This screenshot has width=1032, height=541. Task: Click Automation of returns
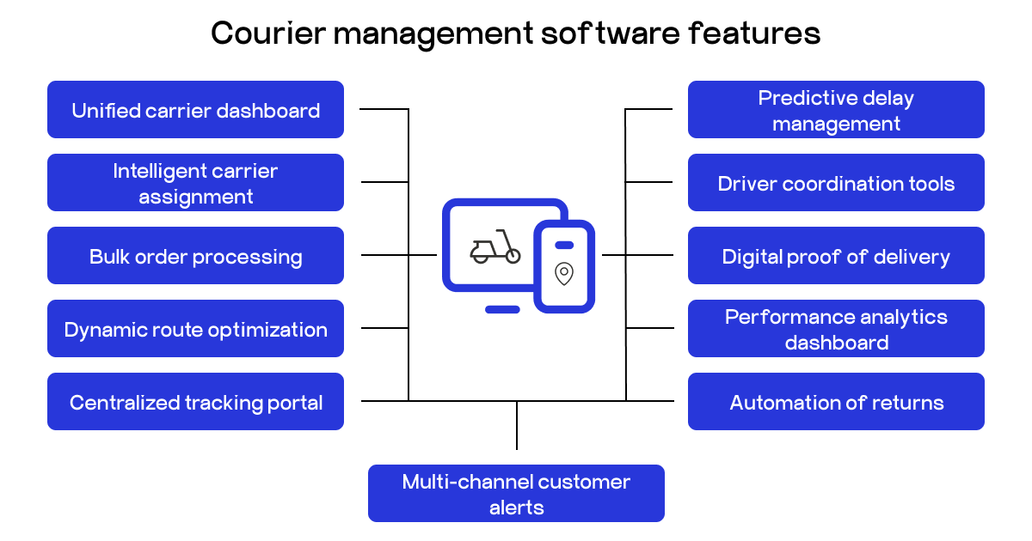[x=836, y=401]
